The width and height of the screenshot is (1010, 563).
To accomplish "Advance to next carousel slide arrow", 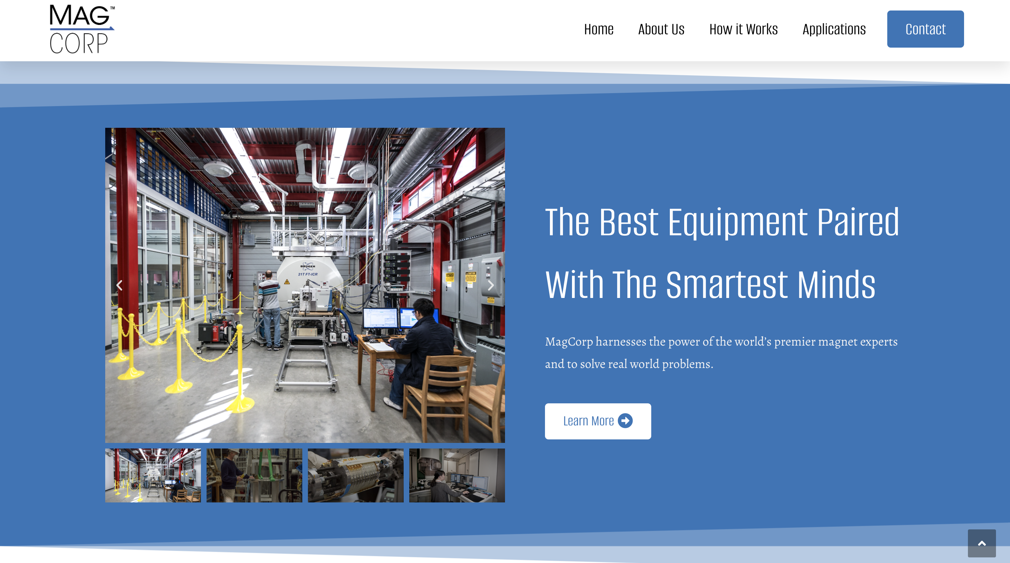I will pyautogui.click(x=491, y=285).
